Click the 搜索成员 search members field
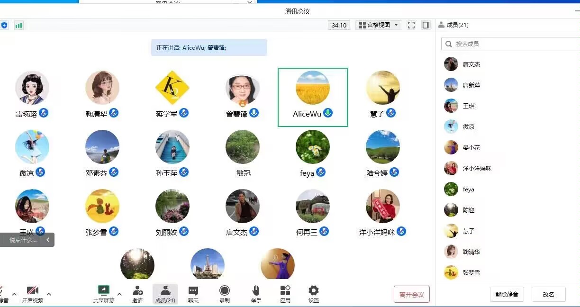The image size is (580, 307). [512, 44]
